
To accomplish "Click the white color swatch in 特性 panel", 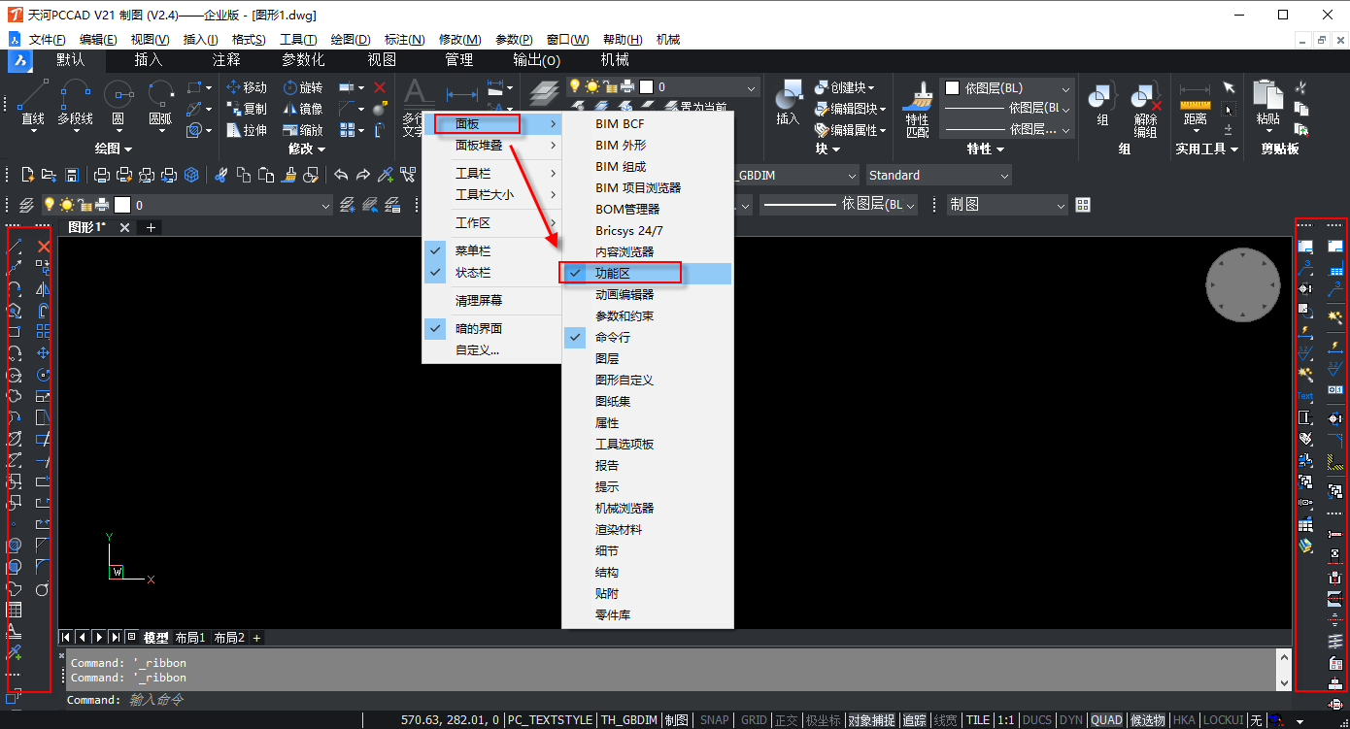I will 954,87.
